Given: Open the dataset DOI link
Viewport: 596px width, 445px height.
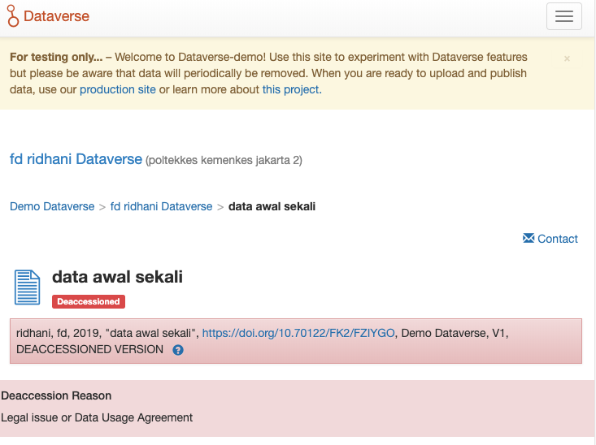Looking at the screenshot, I should coord(298,334).
